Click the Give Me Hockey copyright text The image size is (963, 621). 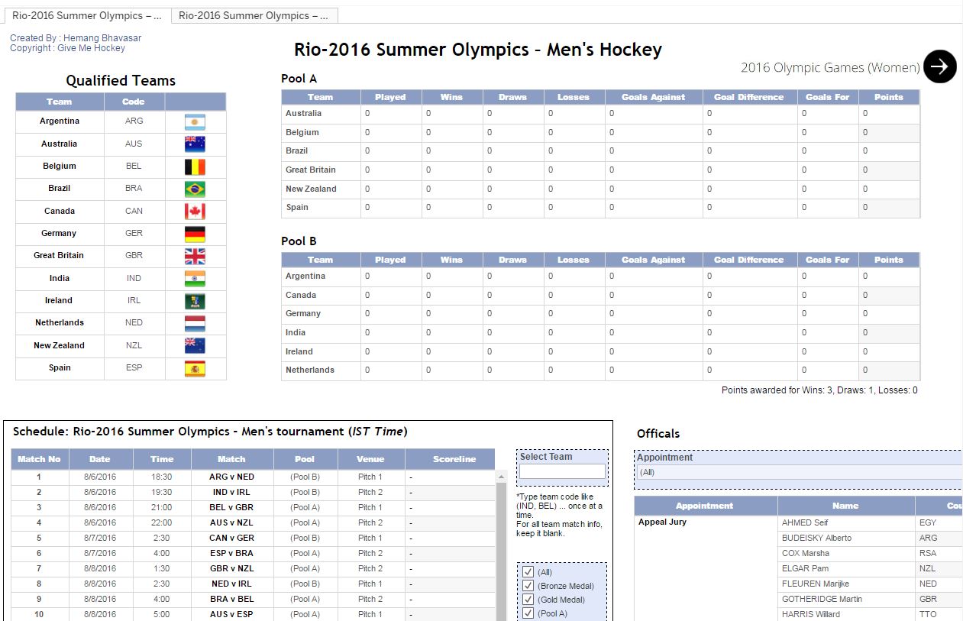pyautogui.click(x=91, y=48)
